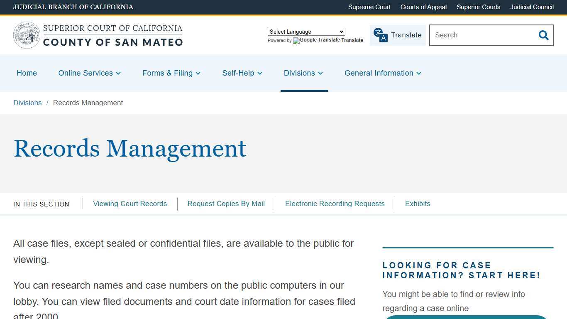Screen dimensions: 567x319
Task: Open Courts of Appeal page
Action: coord(423,7)
